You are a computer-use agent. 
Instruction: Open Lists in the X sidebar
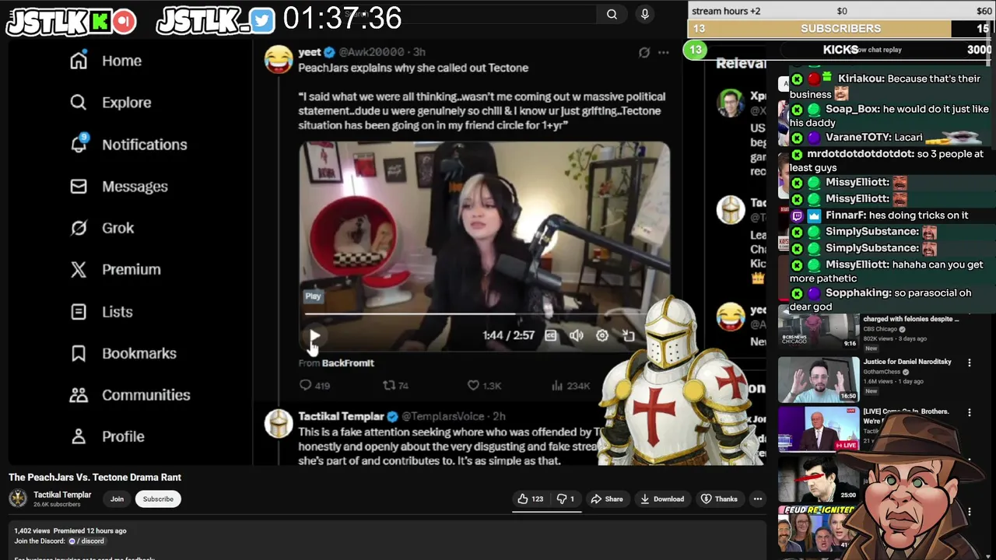pyautogui.click(x=101, y=312)
